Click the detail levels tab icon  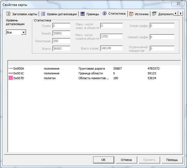click(43, 14)
